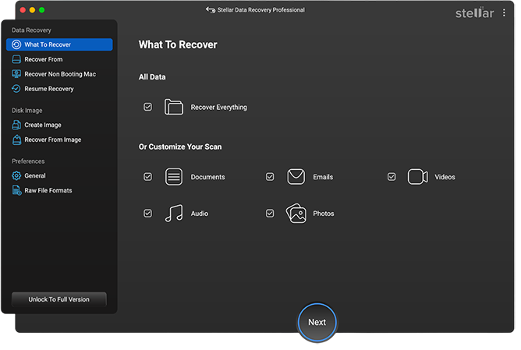Image resolution: width=521 pixels, height=350 pixels.
Task: Open the Recover From section
Action: pos(59,59)
